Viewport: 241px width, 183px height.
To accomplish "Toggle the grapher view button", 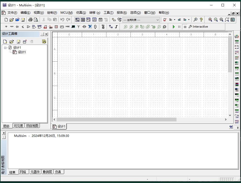I will 94,20.
